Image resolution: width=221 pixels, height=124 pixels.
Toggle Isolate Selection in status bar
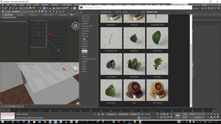point(95,114)
